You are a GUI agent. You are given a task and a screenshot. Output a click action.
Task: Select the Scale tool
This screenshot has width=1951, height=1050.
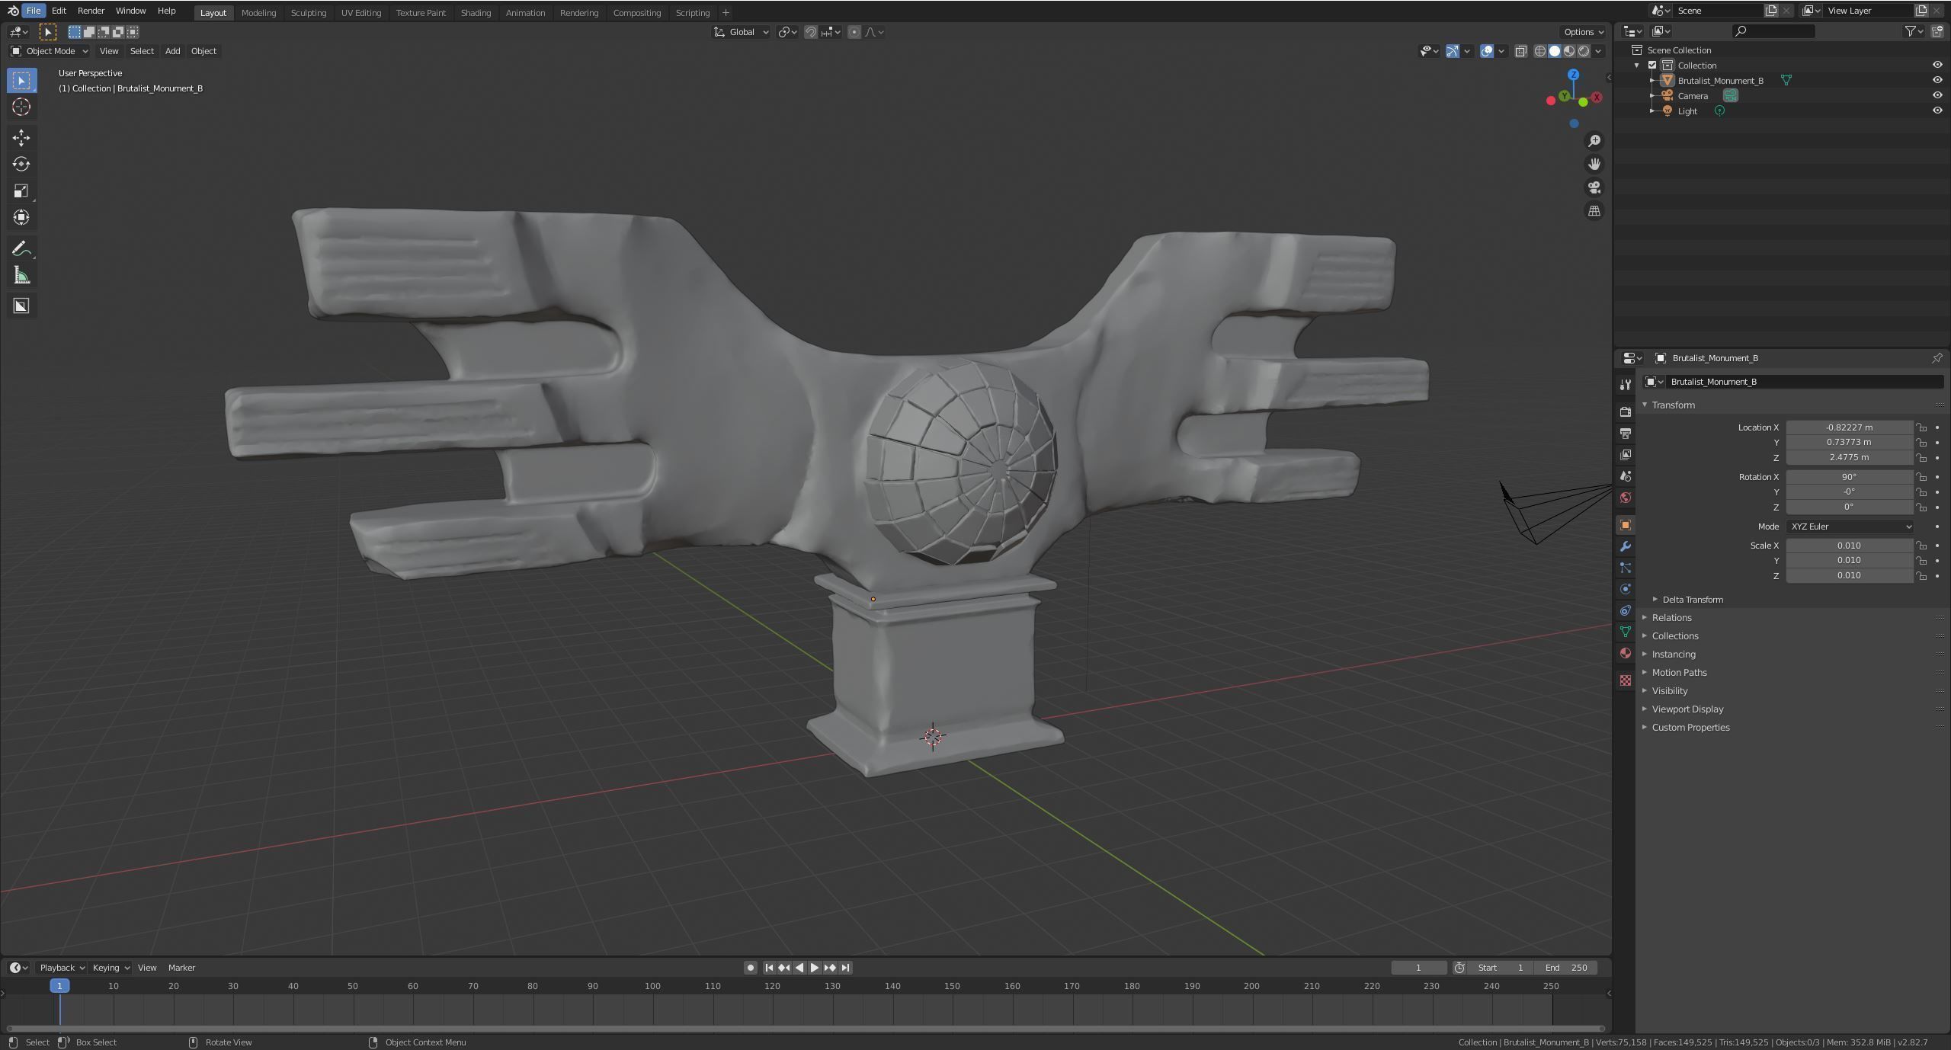pyautogui.click(x=21, y=191)
